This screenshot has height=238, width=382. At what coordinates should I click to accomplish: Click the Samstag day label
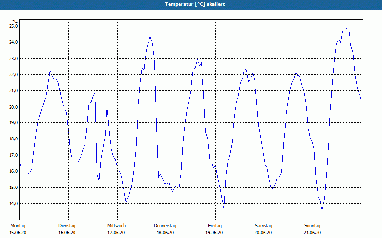click(x=264, y=226)
